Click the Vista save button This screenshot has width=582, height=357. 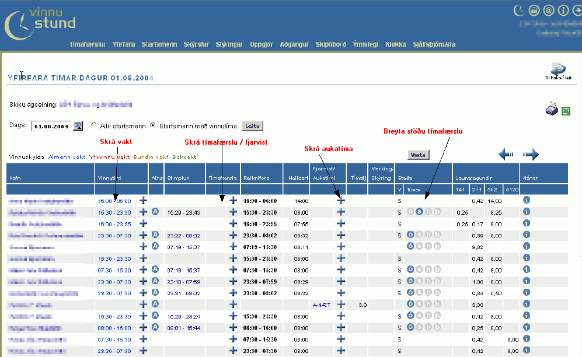[419, 155]
